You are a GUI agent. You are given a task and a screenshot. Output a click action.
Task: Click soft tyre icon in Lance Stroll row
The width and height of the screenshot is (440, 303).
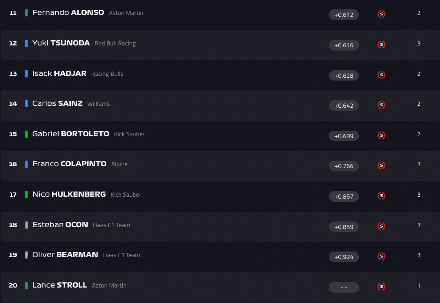click(381, 287)
